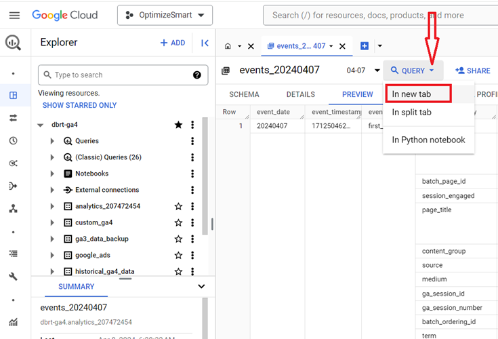The height and width of the screenshot is (339, 498).
Task: Open more actions for ga3_data_backup
Action: click(192, 239)
